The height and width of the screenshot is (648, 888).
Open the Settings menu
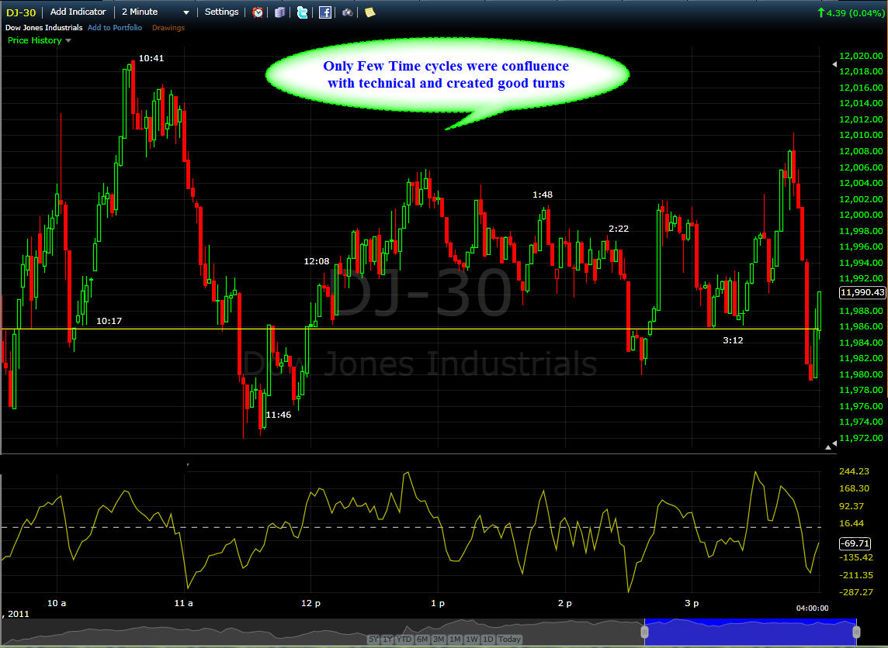coord(221,12)
